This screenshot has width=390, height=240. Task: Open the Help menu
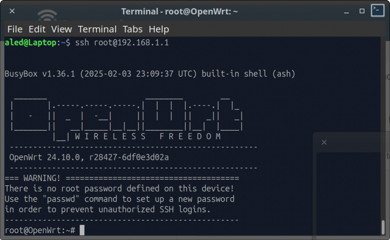click(159, 29)
